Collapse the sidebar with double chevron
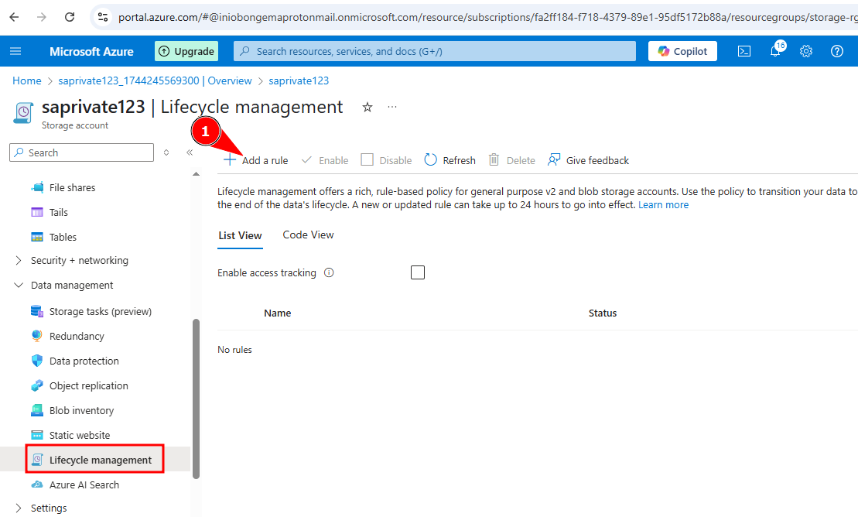The image size is (858, 517). [x=190, y=152]
